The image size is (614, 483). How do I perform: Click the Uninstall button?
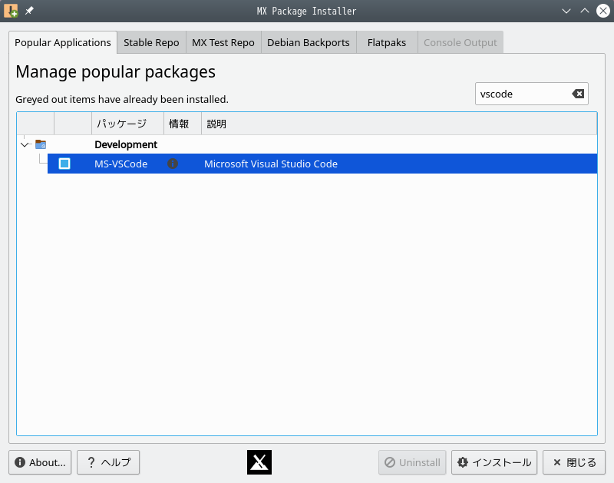pyautogui.click(x=412, y=462)
